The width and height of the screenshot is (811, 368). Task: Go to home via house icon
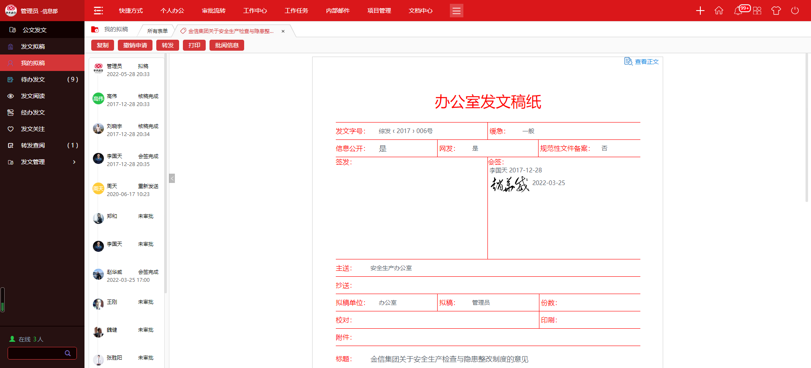[x=718, y=11]
